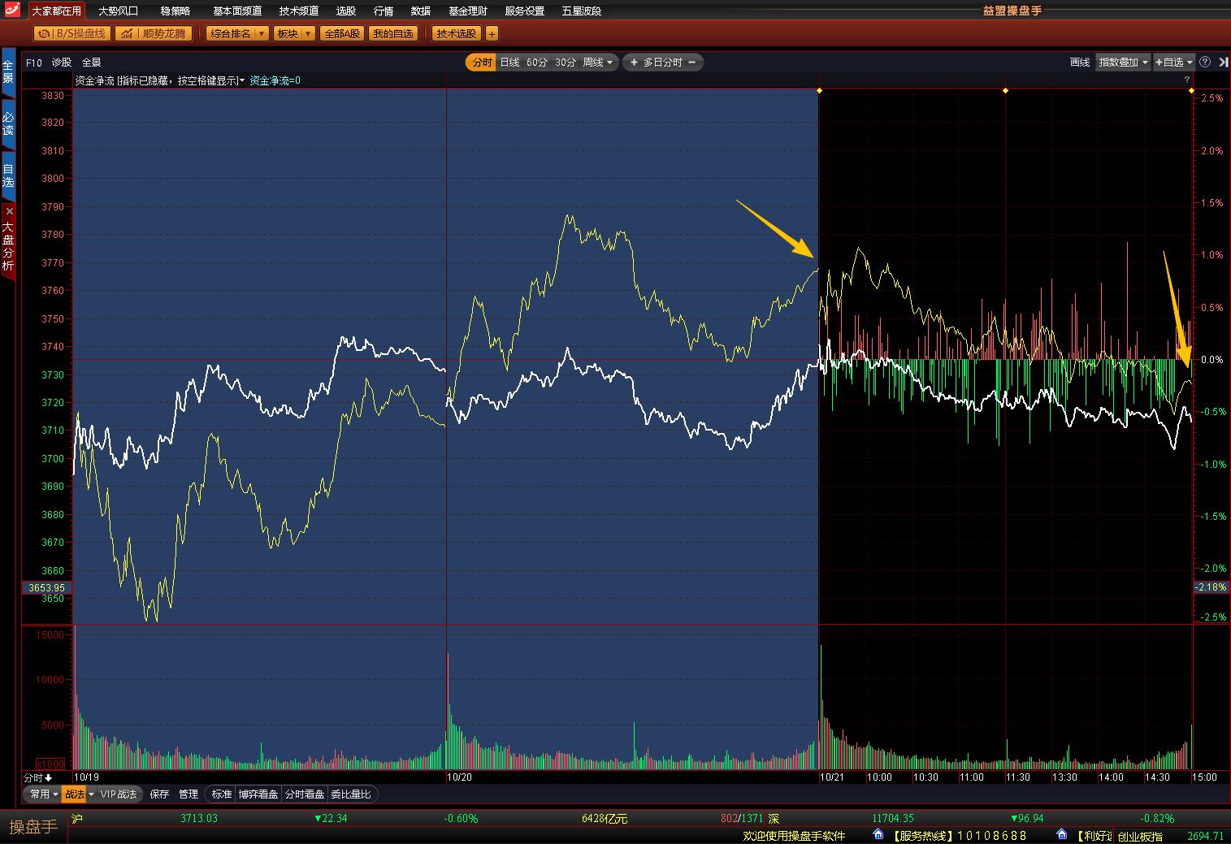Open the 选股 menu
The height and width of the screenshot is (844, 1231).
click(346, 11)
